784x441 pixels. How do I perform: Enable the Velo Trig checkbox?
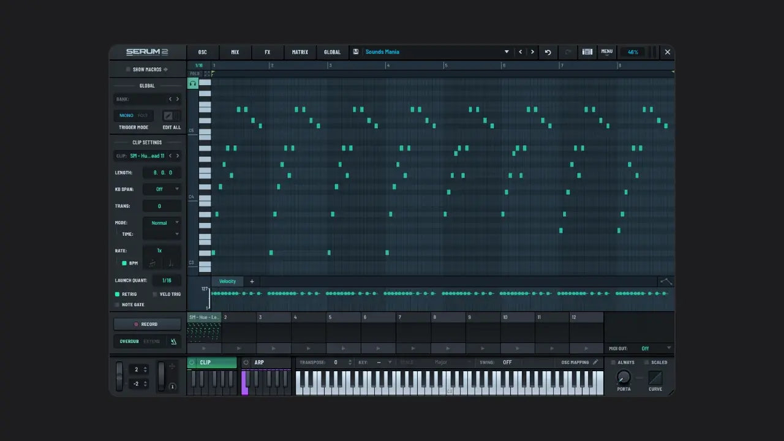(x=155, y=295)
